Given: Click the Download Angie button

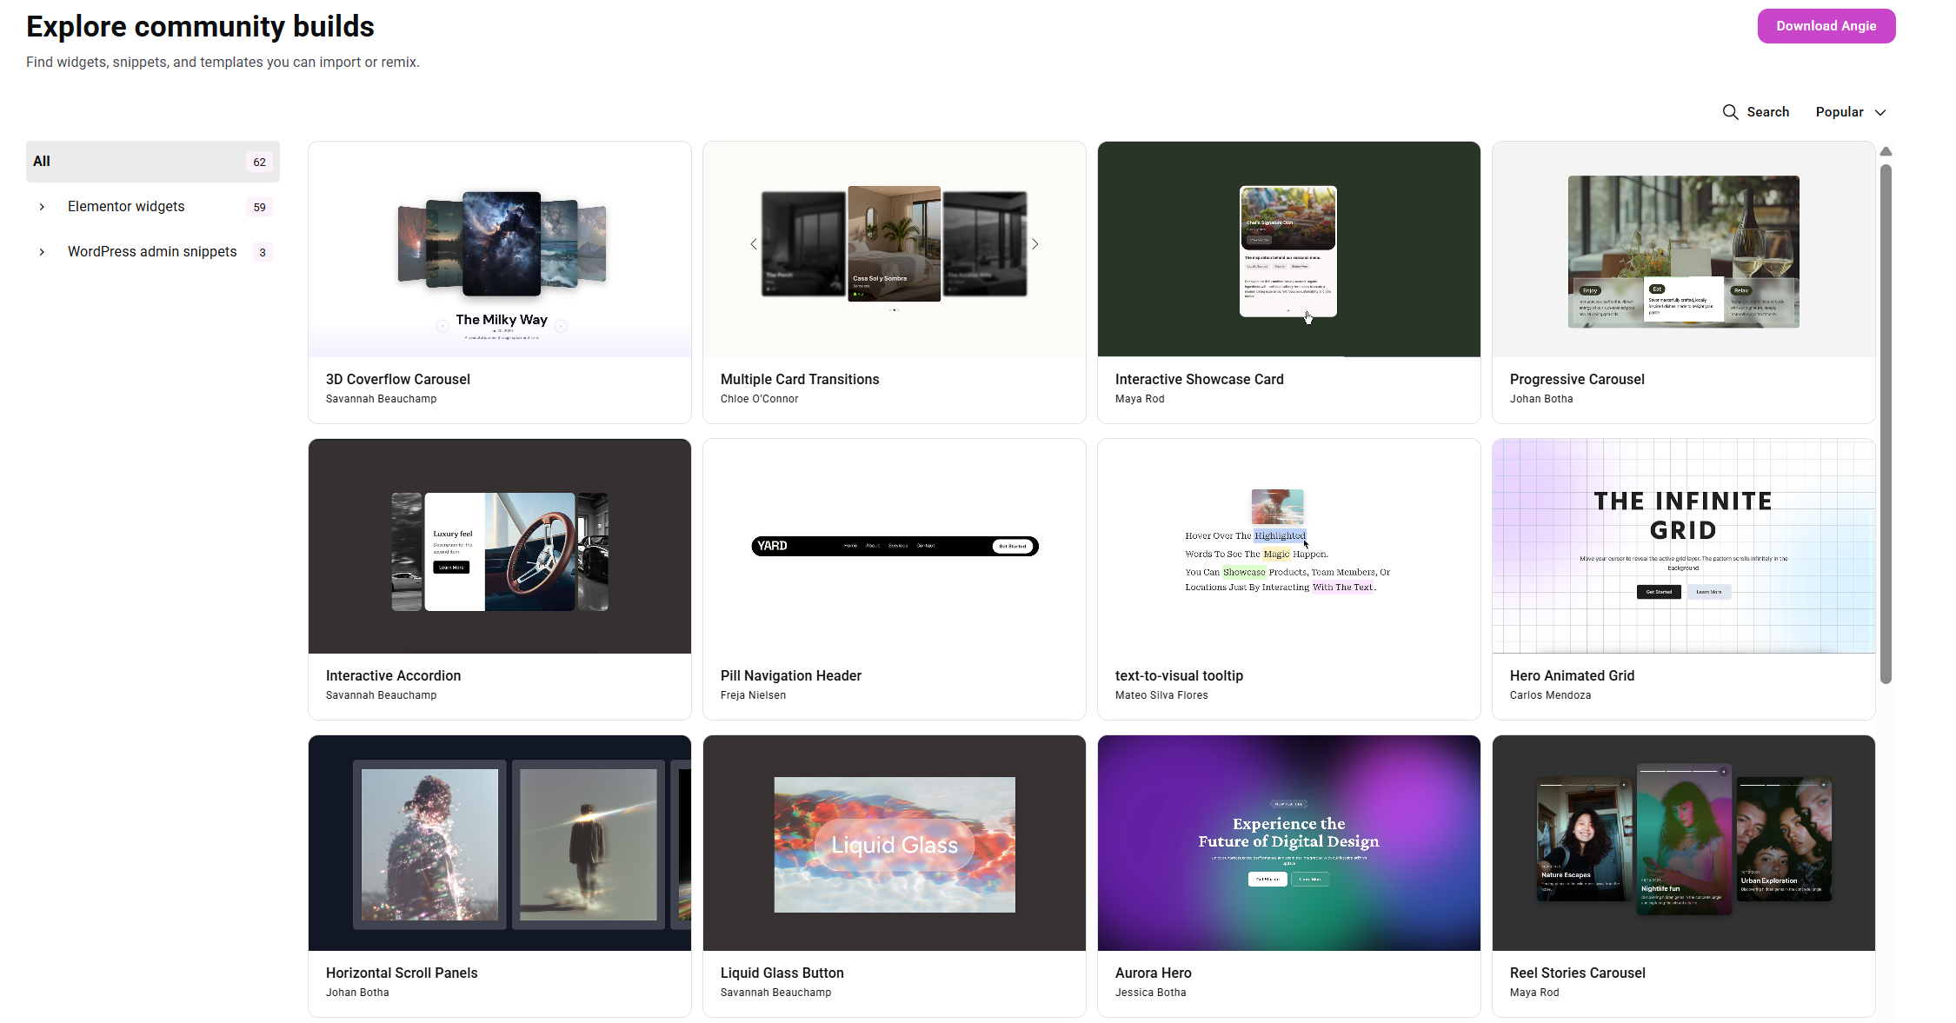Looking at the screenshot, I should click(x=1826, y=26).
